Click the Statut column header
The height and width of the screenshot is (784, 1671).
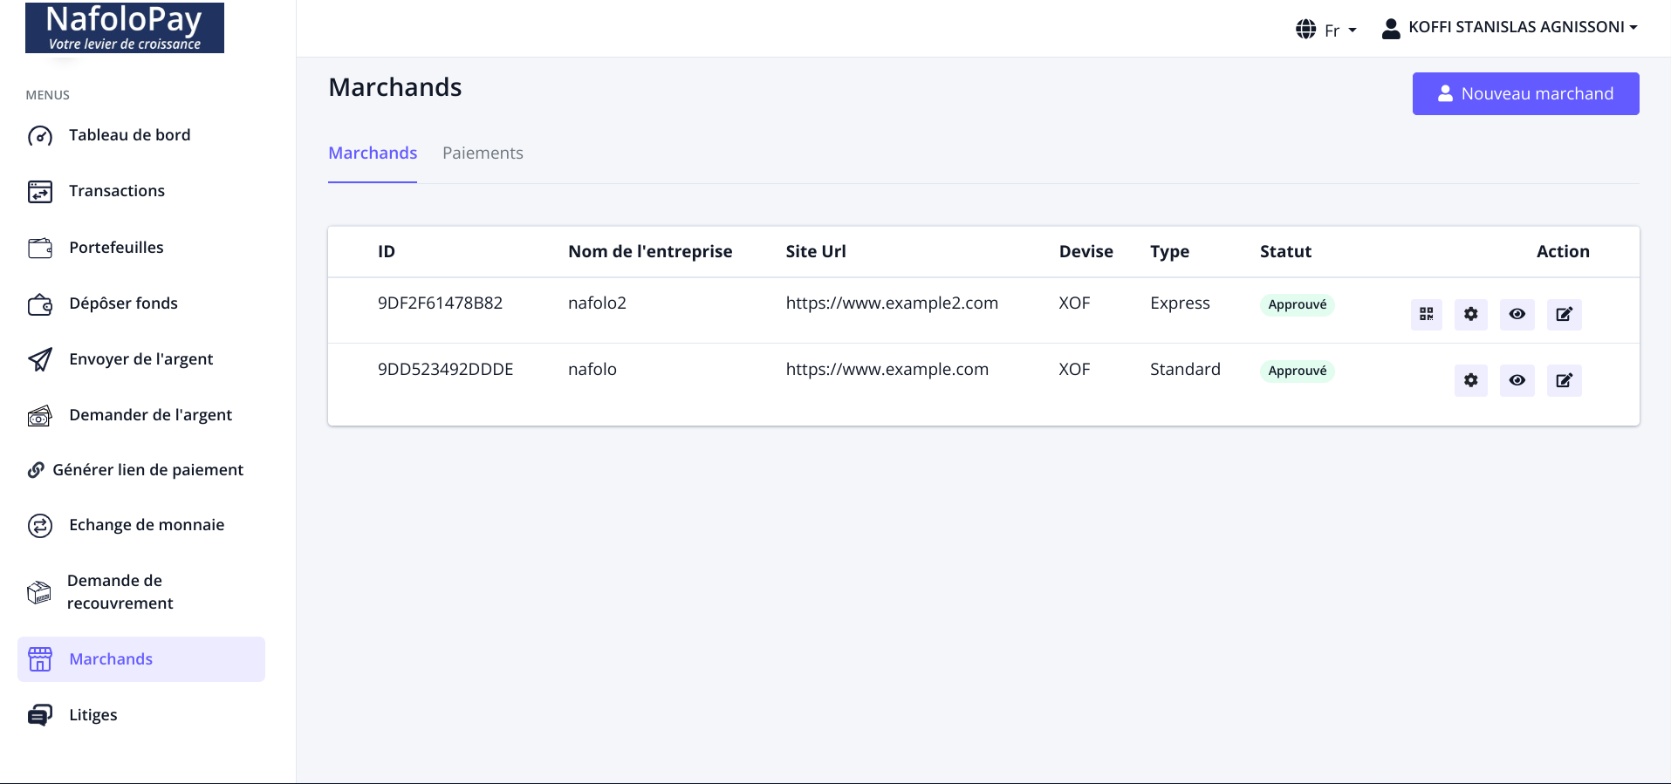pyautogui.click(x=1285, y=252)
